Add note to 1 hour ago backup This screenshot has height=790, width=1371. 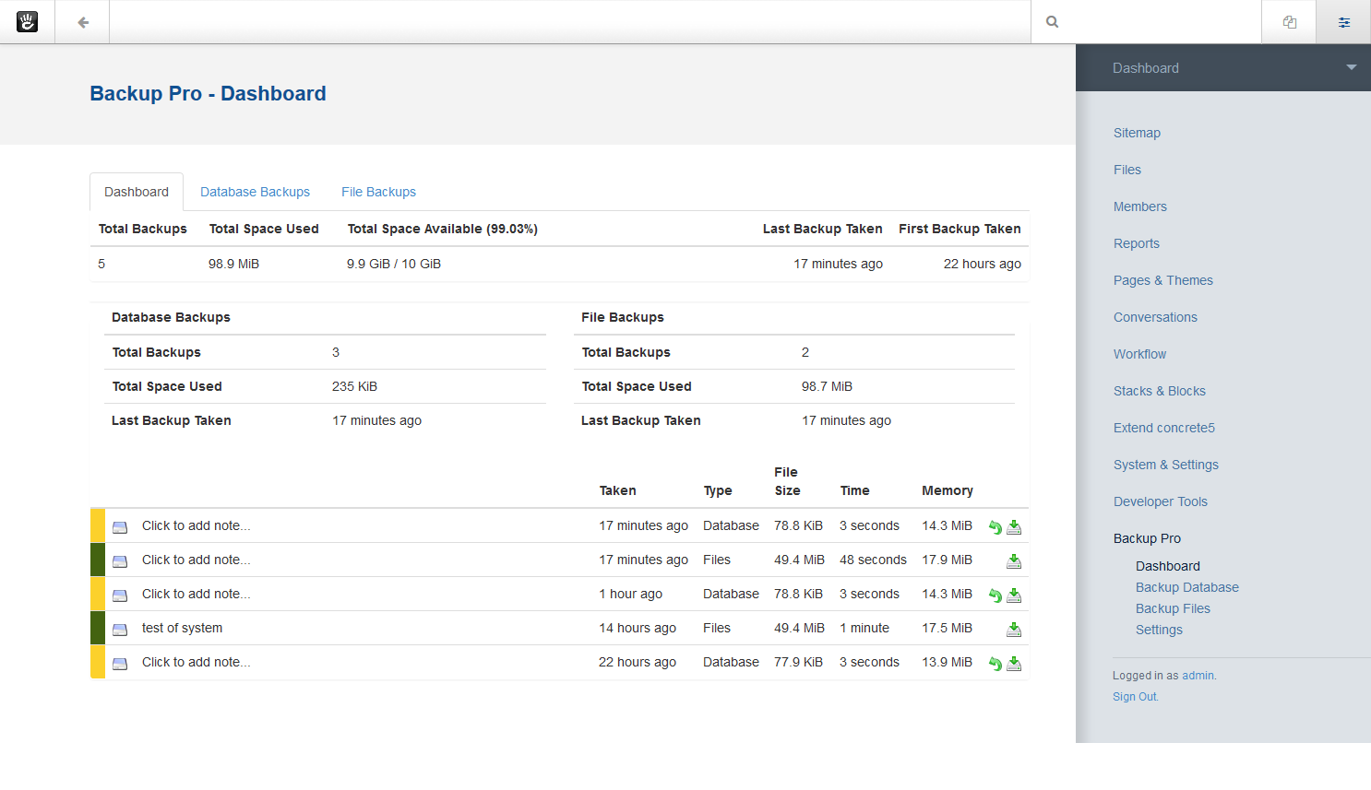196,594
